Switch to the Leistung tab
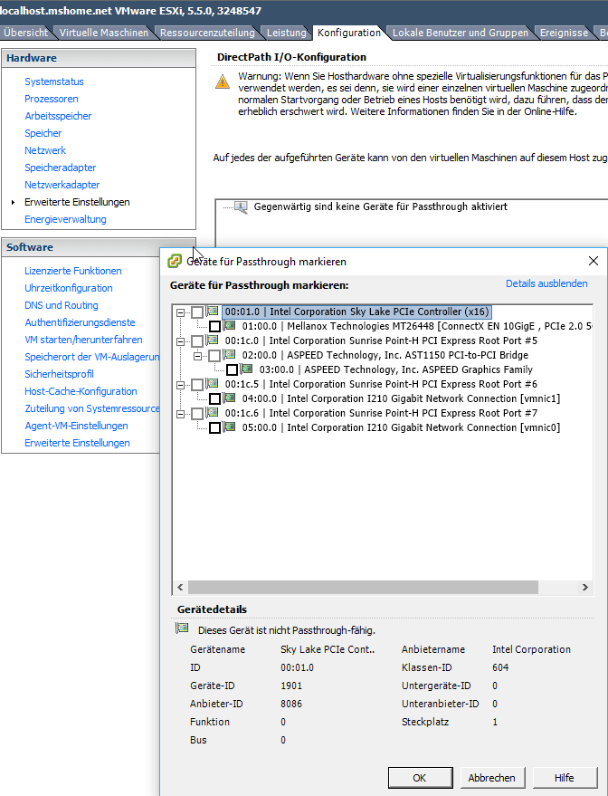 [287, 33]
